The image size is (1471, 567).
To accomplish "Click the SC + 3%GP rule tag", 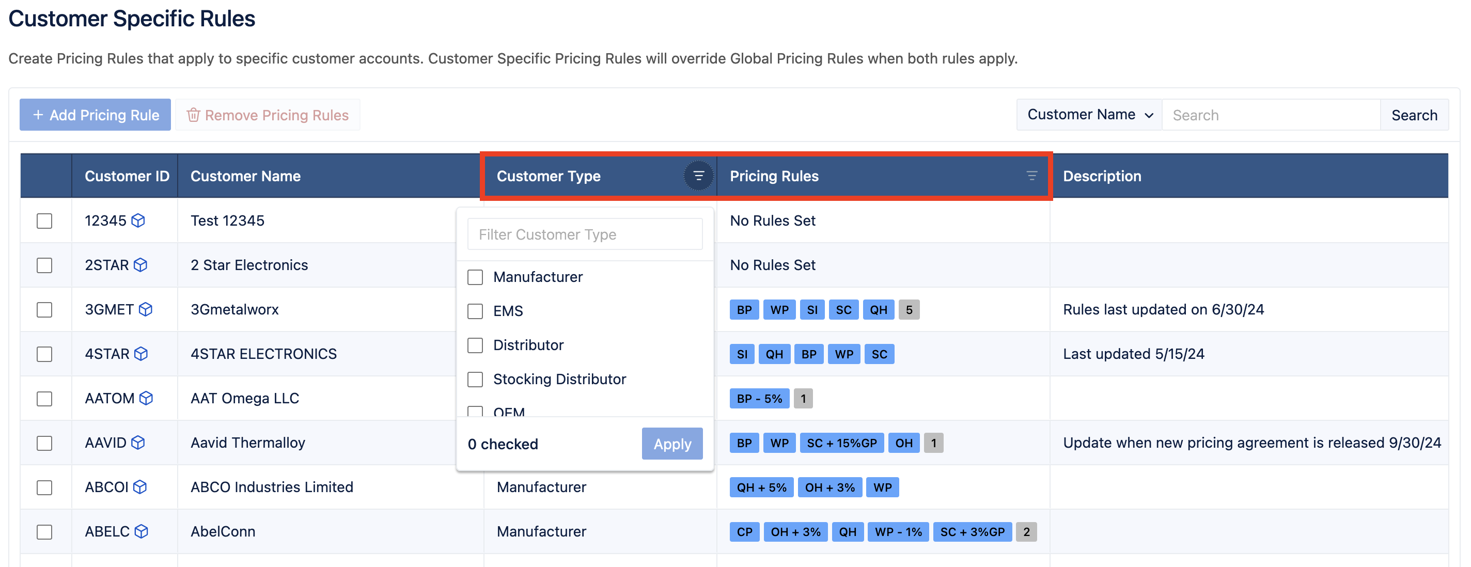I will (972, 532).
